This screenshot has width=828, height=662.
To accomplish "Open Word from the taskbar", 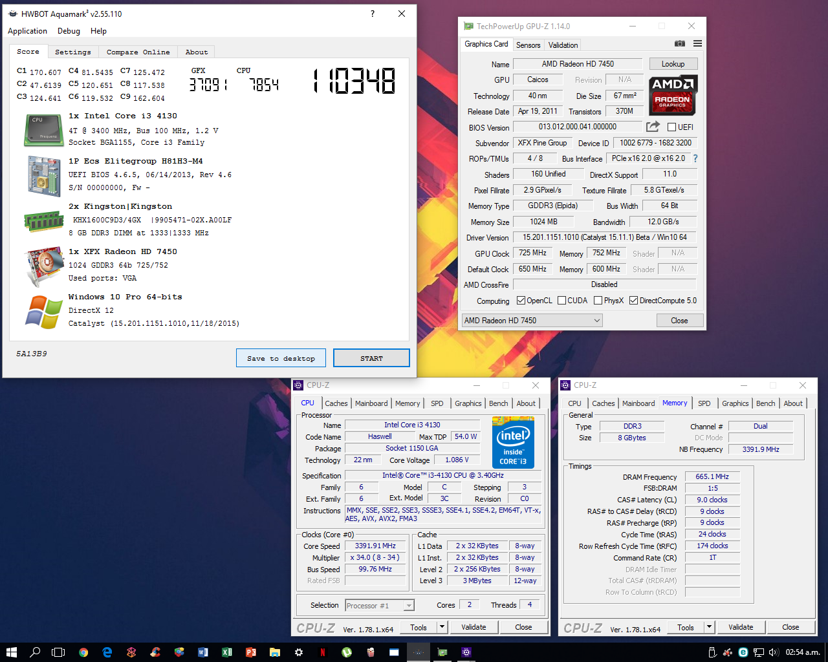I will click(203, 652).
